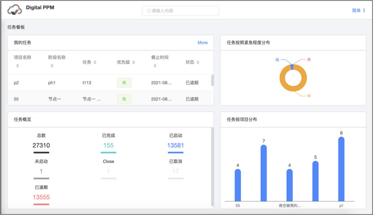Click 未启动 count 1

click(41, 171)
